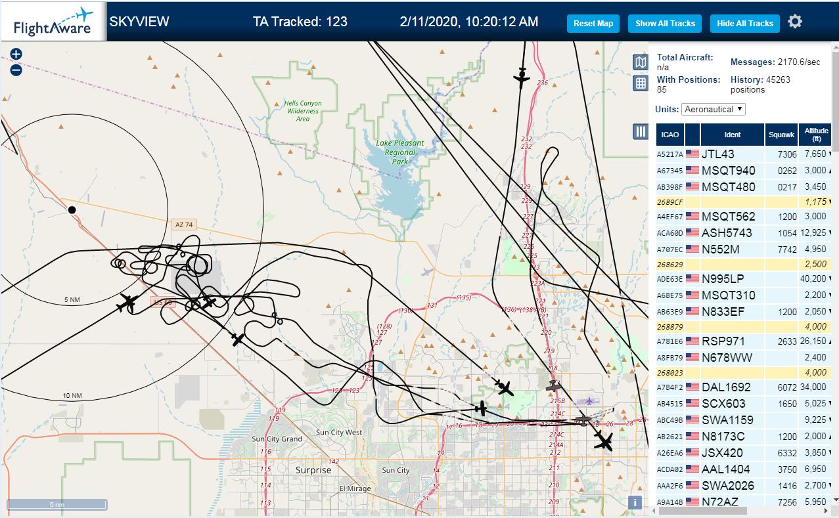839x518 pixels.
Task: Open the settings gear
Action: point(795,22)
